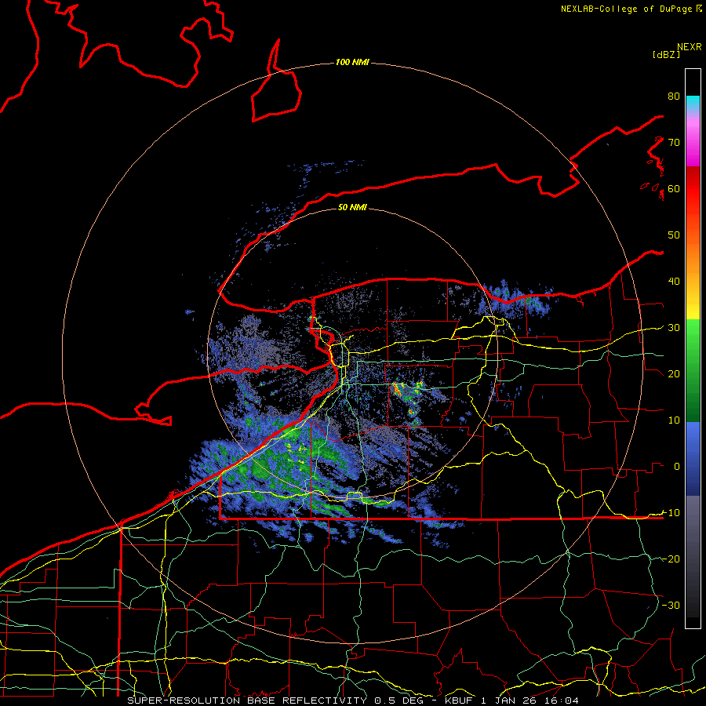The image size is (706, 706).
Task: Click the 40 value on dBZ scale
Action: (x=674, y=281)
